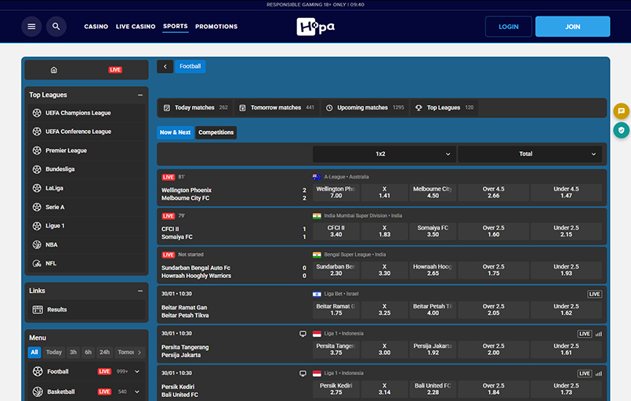Click the Football menu ball icon
Image resolution: width=631 pixels, height=401 pixels.
(38, 372)
